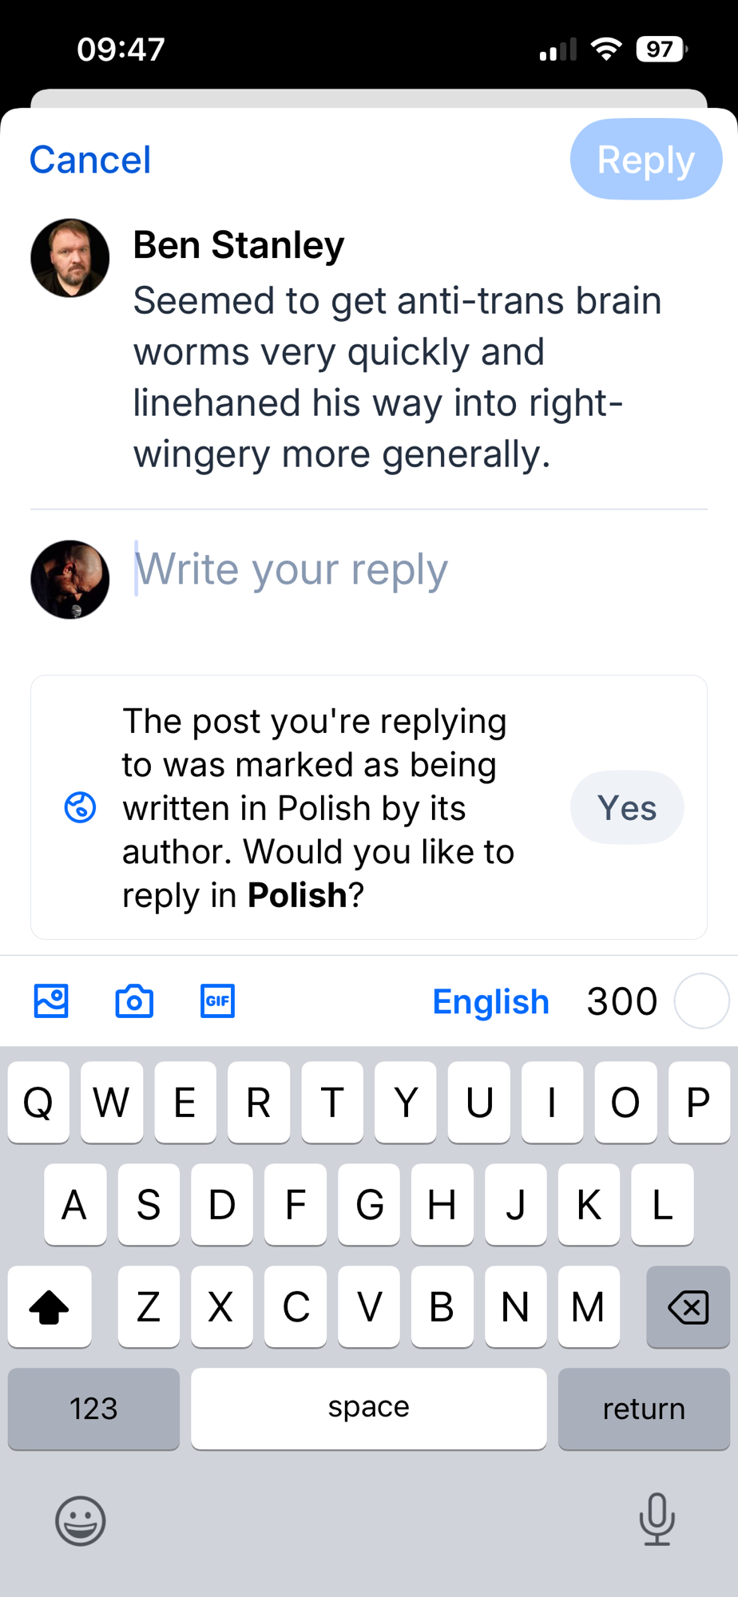The image size is (738, 1597).
Task: Switch to the 123 numeric keyboard
Action: point(93,1409)
